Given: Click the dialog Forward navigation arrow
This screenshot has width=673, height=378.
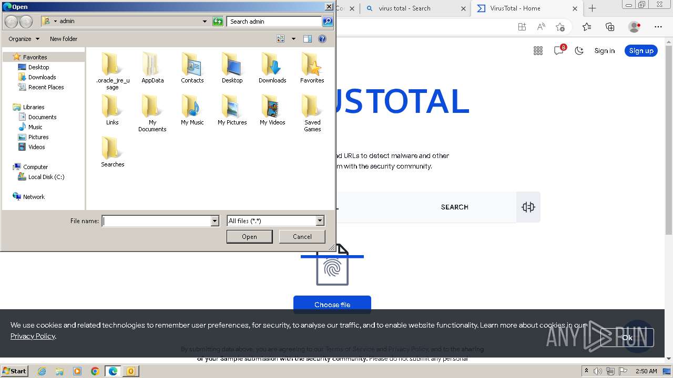Looking at the screenshot, I should point(26,22).
